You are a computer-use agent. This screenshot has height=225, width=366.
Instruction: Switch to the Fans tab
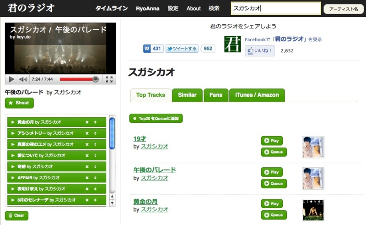point(216,95)
